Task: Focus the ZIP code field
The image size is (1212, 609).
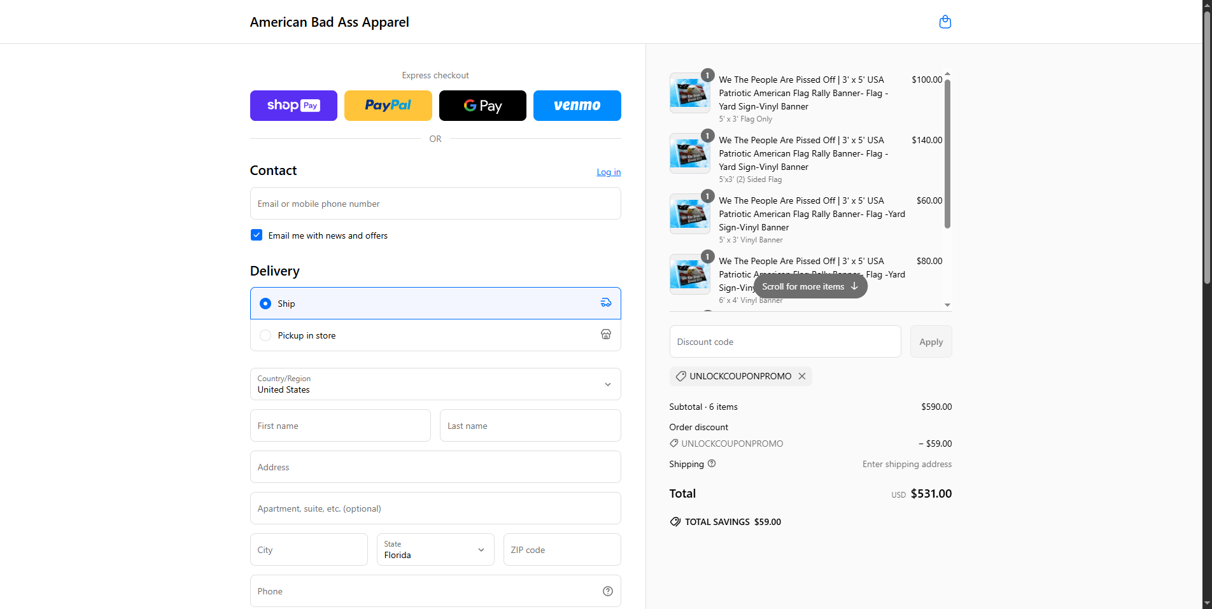Action: (562, 550)
